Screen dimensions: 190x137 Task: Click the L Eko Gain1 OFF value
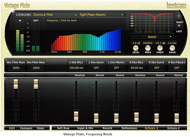pos(97,68)
